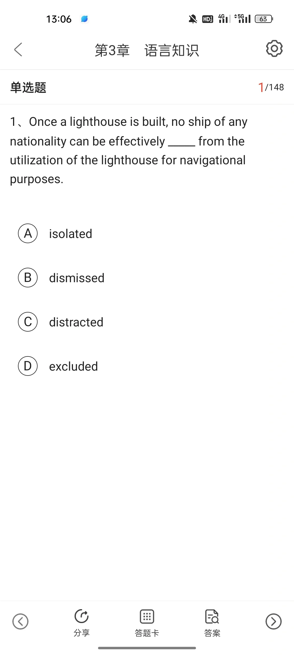Show the answer via the magnifier document icon
294x655 pixels.
tap(212, 616)
